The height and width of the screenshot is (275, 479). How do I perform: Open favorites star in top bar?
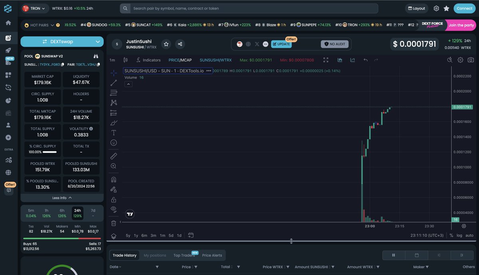446,8
